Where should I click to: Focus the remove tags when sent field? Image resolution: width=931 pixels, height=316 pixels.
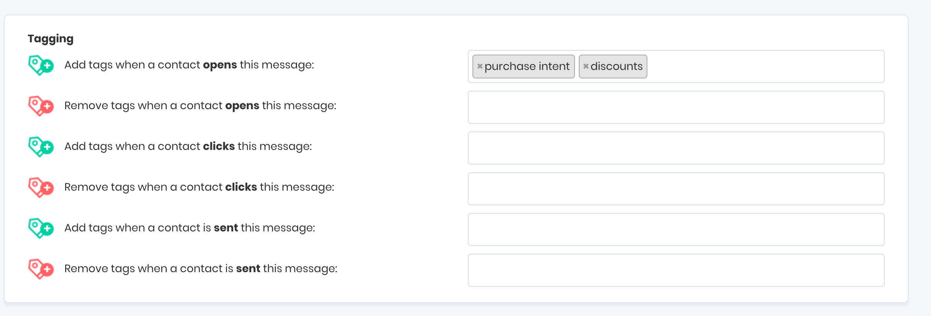[676, 270]
